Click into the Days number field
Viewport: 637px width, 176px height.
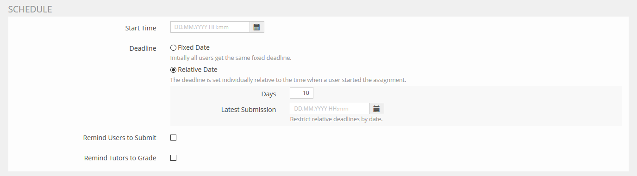[301, 93]
